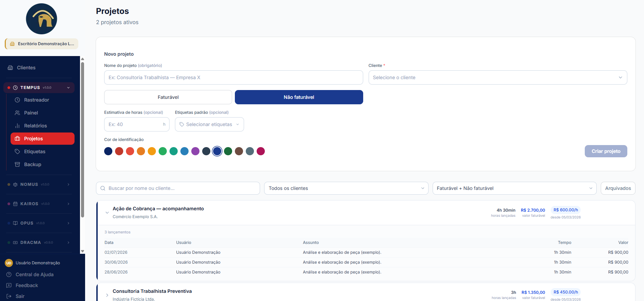Open the Relatórios chart icon
Image resolution: width=644 pixels, height=301 pixels.
17,126
